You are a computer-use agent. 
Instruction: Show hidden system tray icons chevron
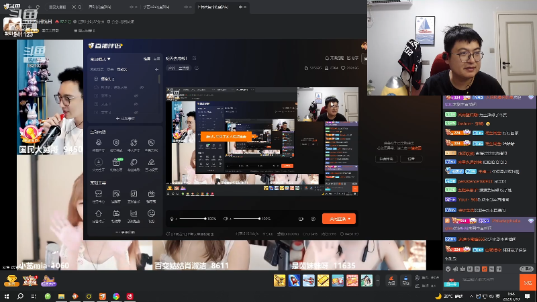(471, 296)
